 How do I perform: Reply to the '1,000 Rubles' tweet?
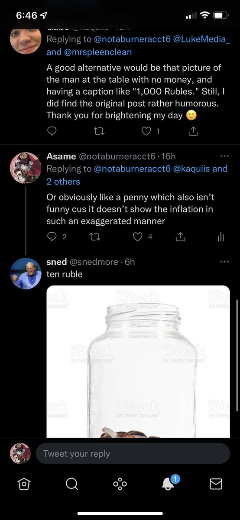point(52,131)
